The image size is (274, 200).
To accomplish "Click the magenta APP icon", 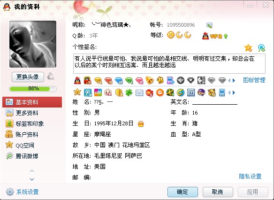I will [98, 92].
